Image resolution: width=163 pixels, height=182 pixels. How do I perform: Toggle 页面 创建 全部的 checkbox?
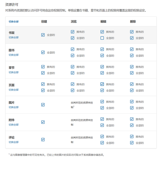tap(43, 90)
